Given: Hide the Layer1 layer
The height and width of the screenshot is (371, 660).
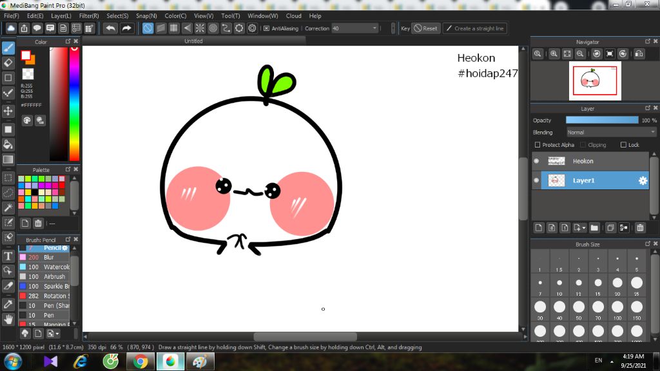Looking at the screenshot, I should tap(536, 180).
